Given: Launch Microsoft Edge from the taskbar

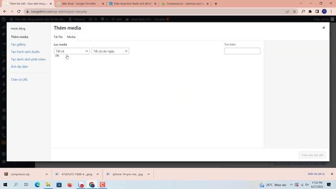Looking at the screenshot, I should [37, 185].
